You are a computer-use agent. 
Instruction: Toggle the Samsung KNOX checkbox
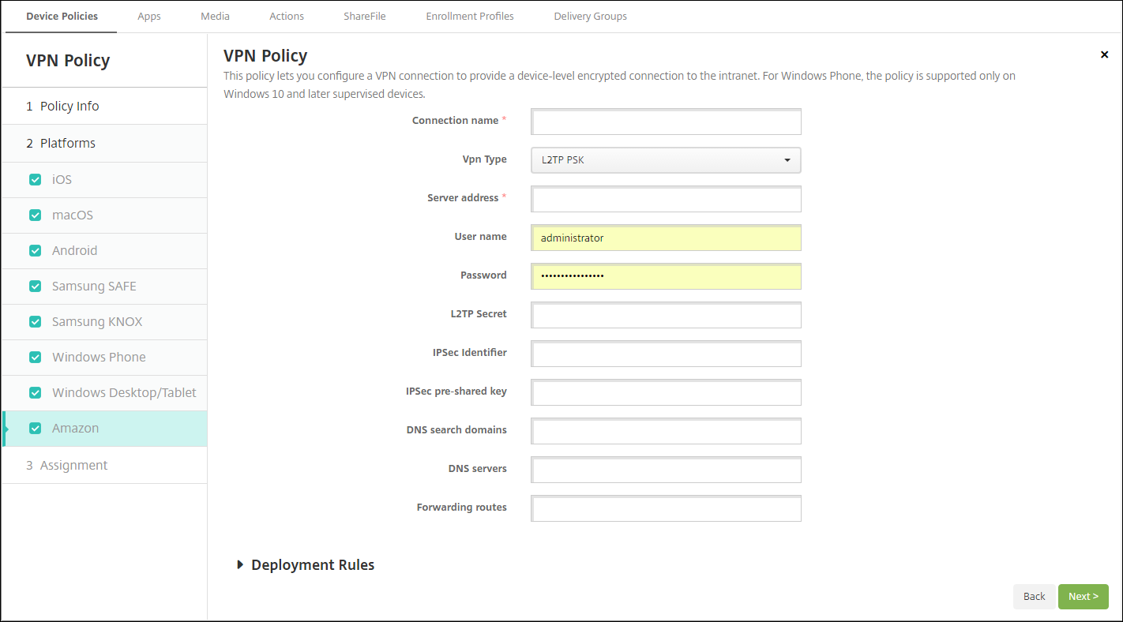click(x=35, y=322)
